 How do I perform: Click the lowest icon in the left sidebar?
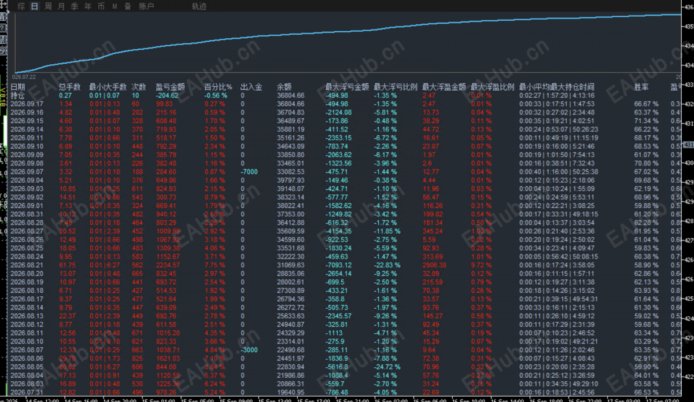(x=3, y=51)
